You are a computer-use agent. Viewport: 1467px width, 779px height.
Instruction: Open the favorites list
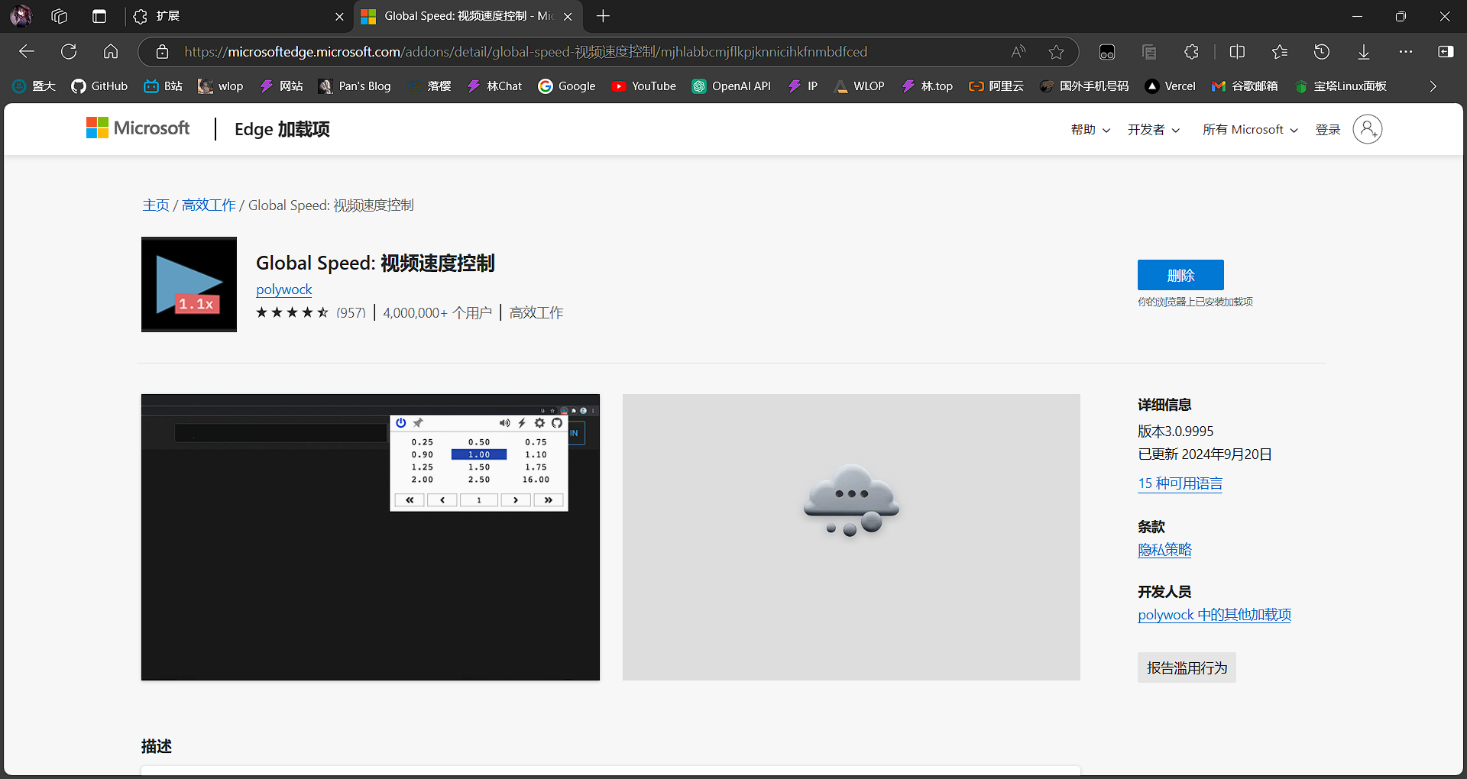coord(1280,52)
